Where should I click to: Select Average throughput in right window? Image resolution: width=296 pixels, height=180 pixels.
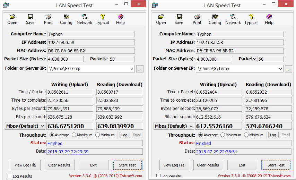[x=208, y=135]
